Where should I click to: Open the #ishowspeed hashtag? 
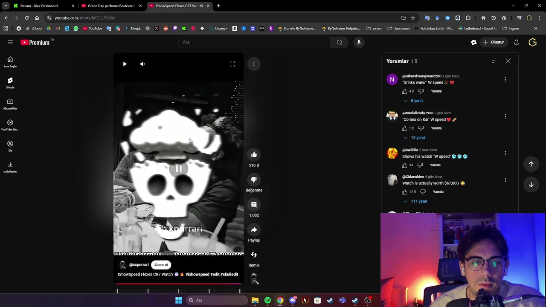197,274
